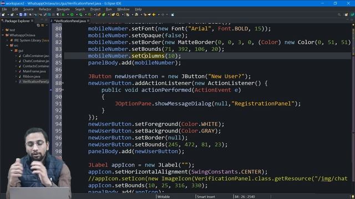Open the Edit menu

click(x=15, y=9)
